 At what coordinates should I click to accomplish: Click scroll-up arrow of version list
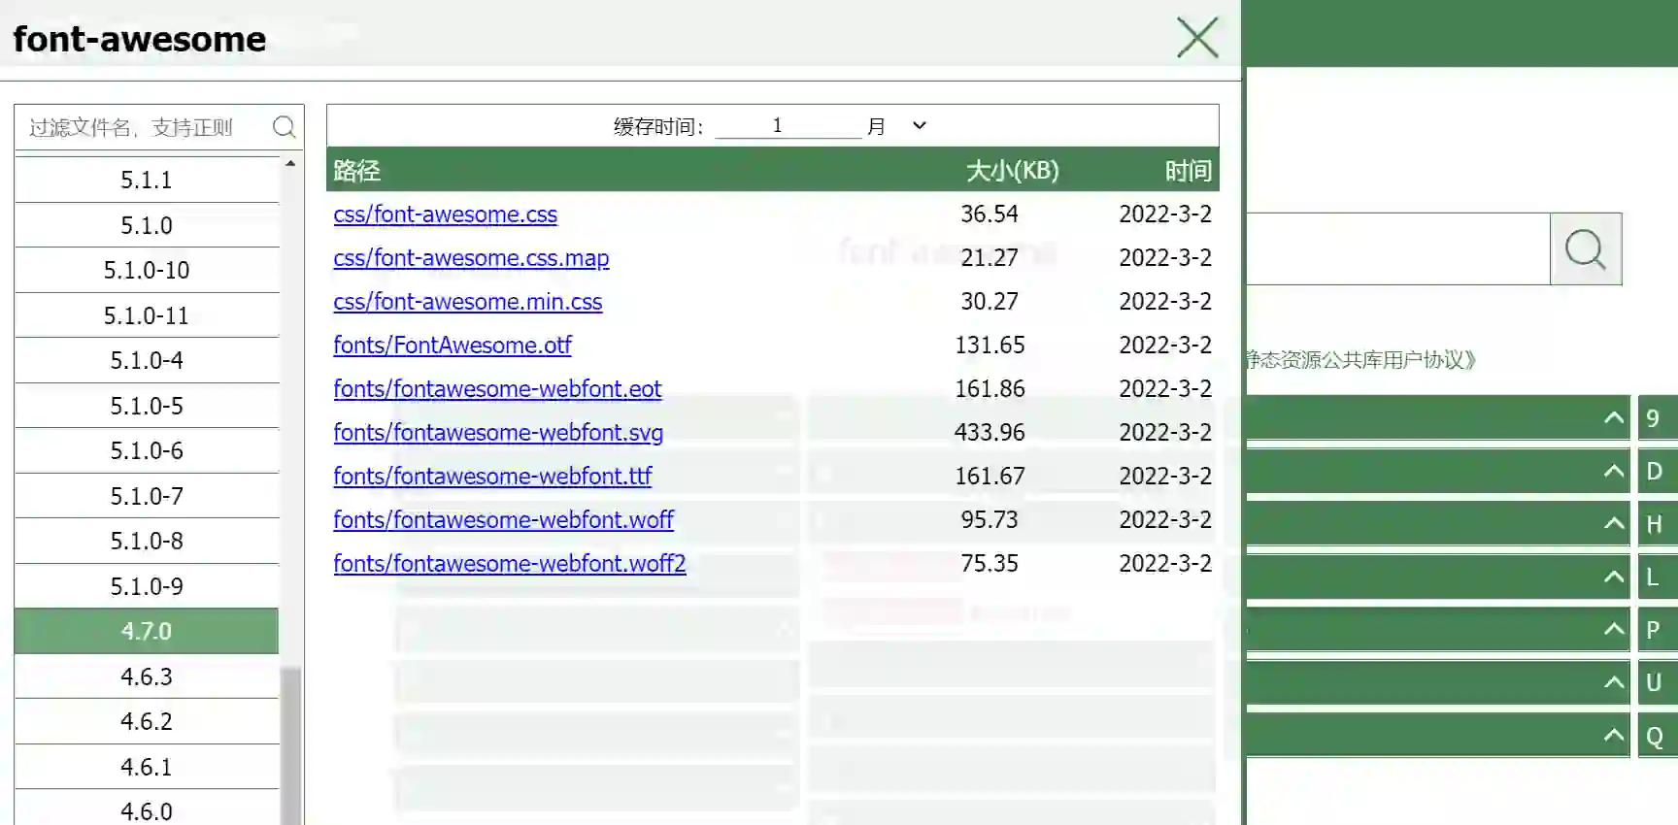point(290,164)
